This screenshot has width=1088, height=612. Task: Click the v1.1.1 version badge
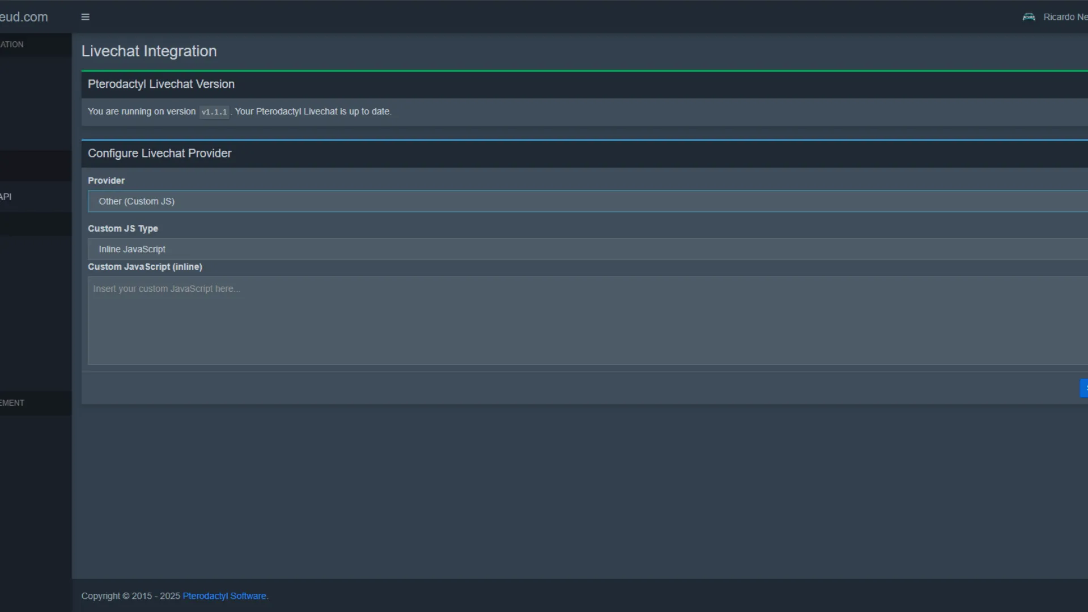coord(214,112)
